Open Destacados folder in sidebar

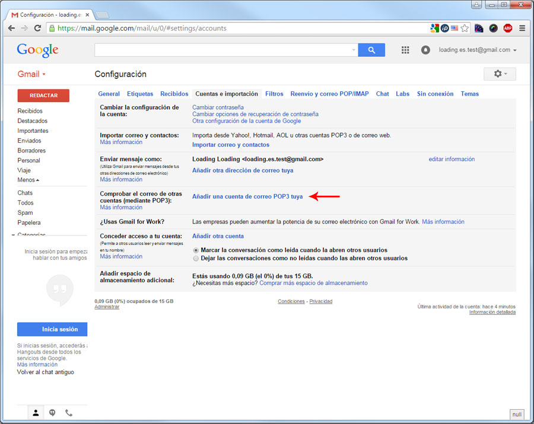click(33, 121)
